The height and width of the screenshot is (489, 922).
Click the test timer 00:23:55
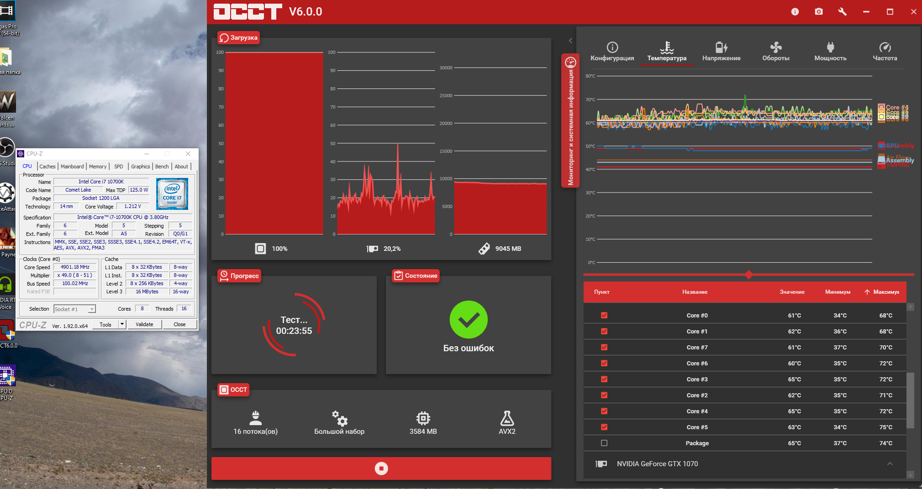click(294, 331)
